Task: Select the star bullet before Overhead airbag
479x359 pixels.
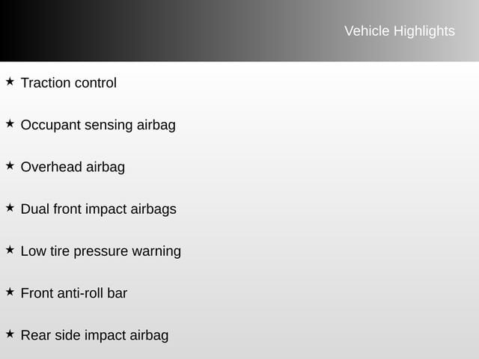Action: coord(10,165)
